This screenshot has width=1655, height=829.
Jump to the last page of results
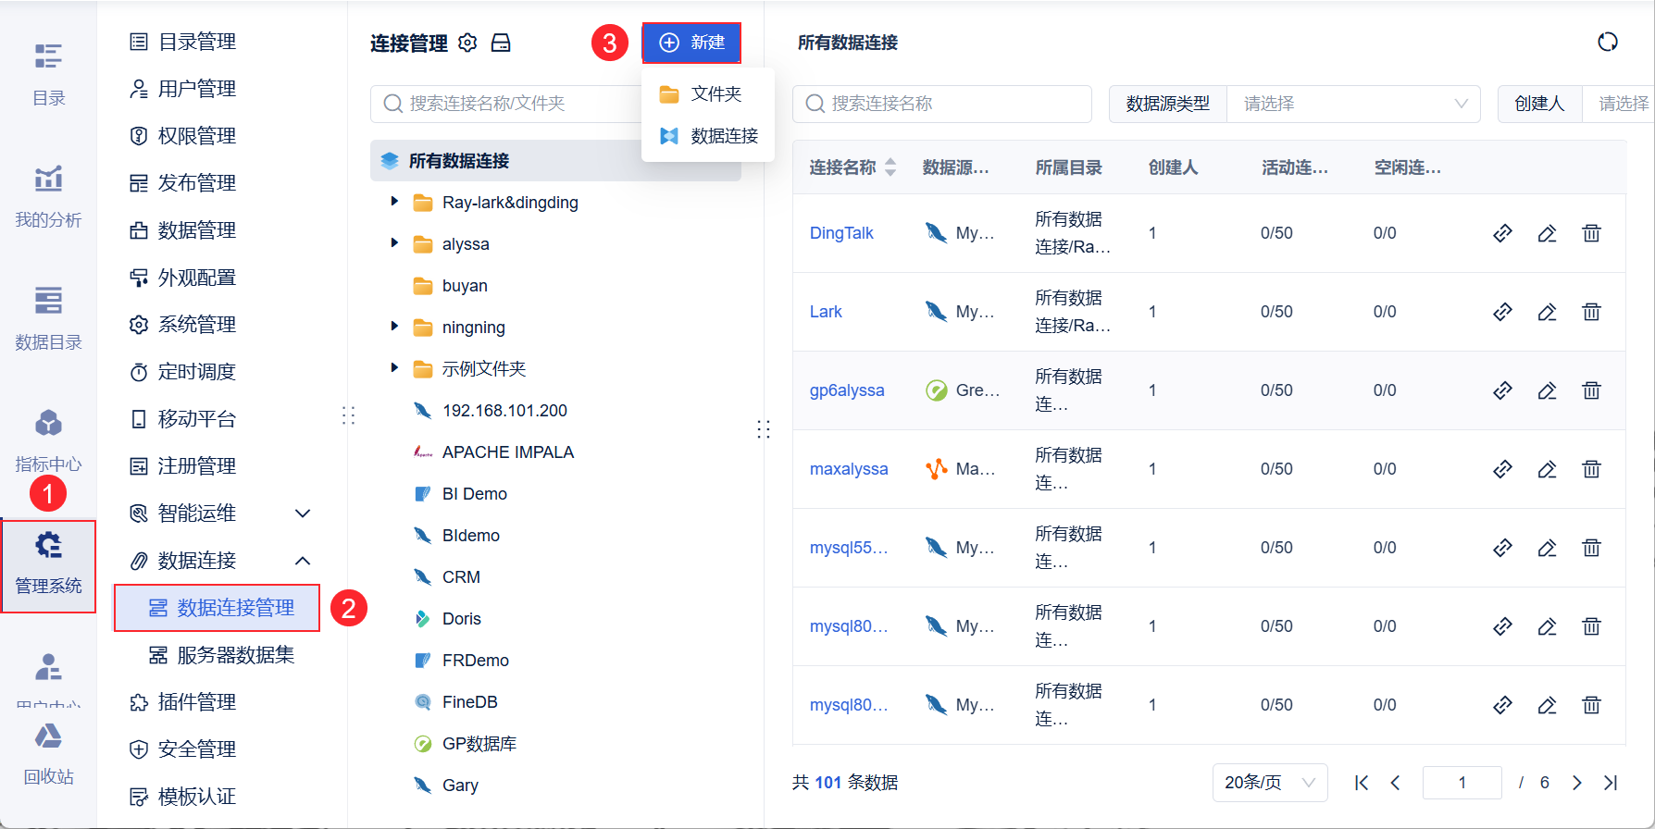(x=1611, y=783)
